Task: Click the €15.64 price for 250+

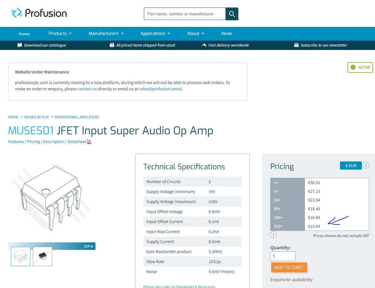Action: pos(314,226)
